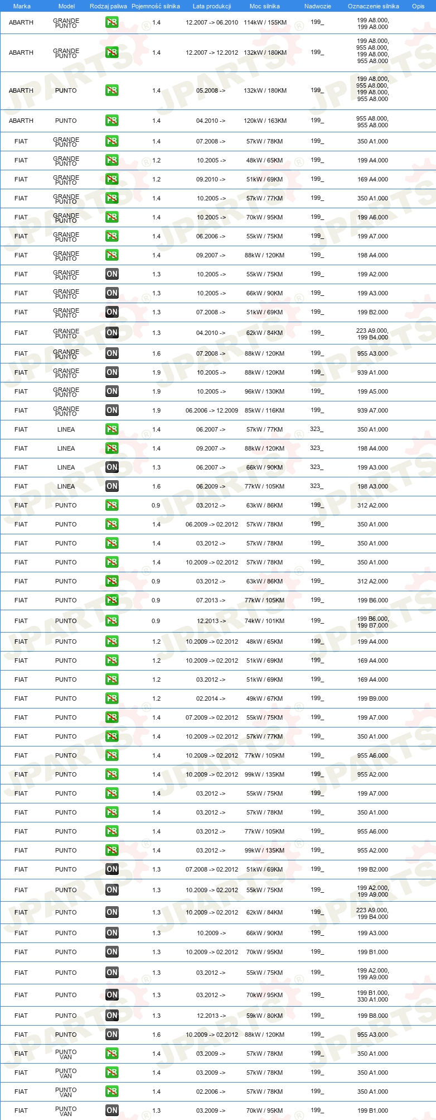
Task: Click diesel ON icon in Grande Punto 939 A1.000 row
Action: (112, 372)
